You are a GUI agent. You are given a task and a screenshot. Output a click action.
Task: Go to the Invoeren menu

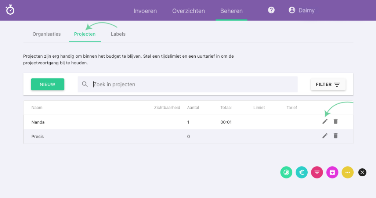click(x=145, y=11)
